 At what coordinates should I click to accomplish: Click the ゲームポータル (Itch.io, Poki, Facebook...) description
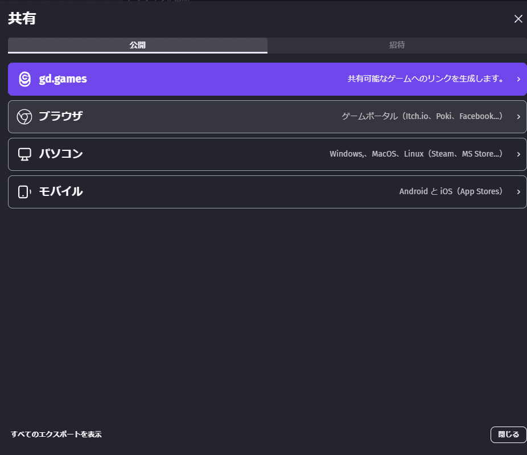[422, 116]
